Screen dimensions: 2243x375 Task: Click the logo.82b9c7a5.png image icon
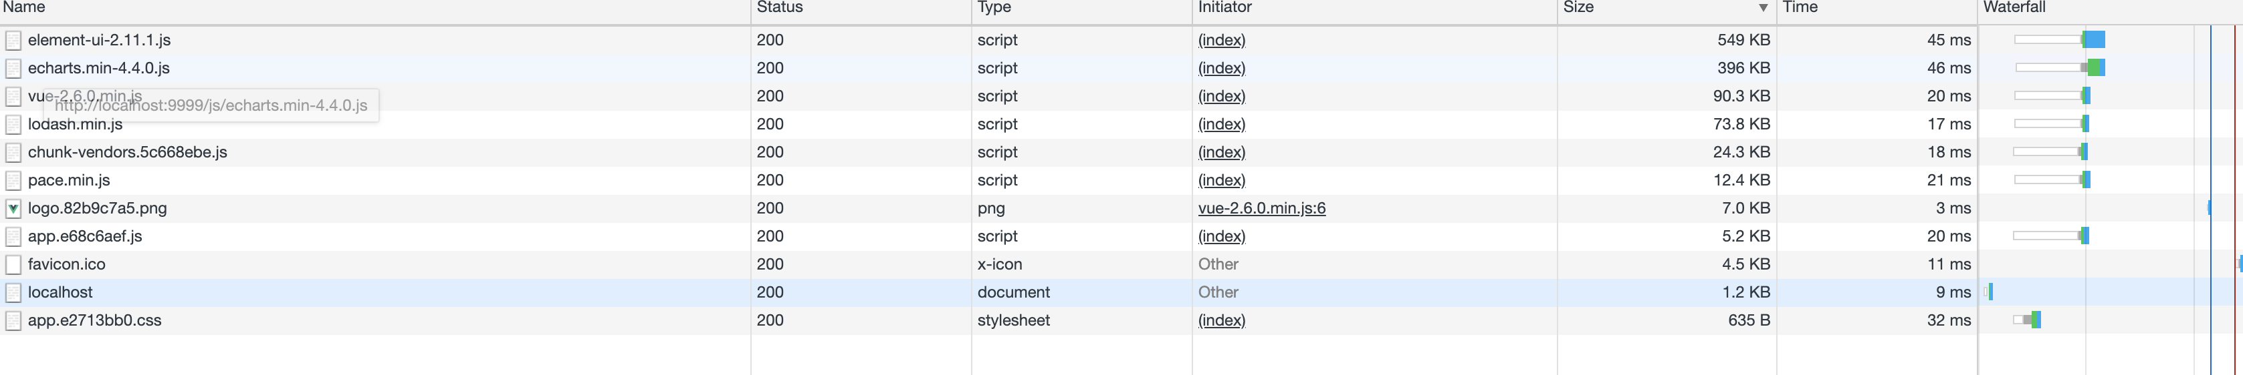coord(13,208)
